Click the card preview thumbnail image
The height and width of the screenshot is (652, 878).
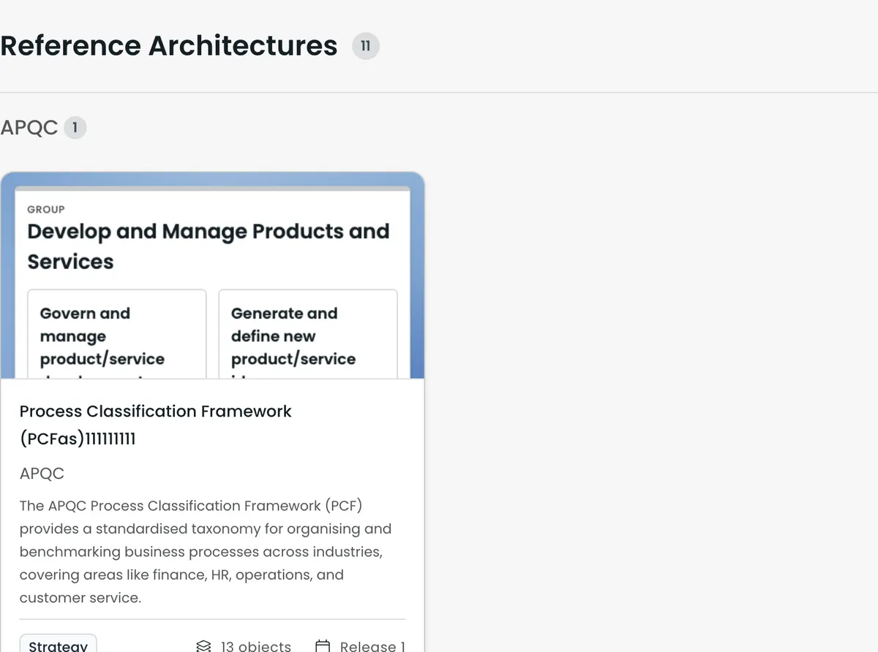(x=212, y=276)
